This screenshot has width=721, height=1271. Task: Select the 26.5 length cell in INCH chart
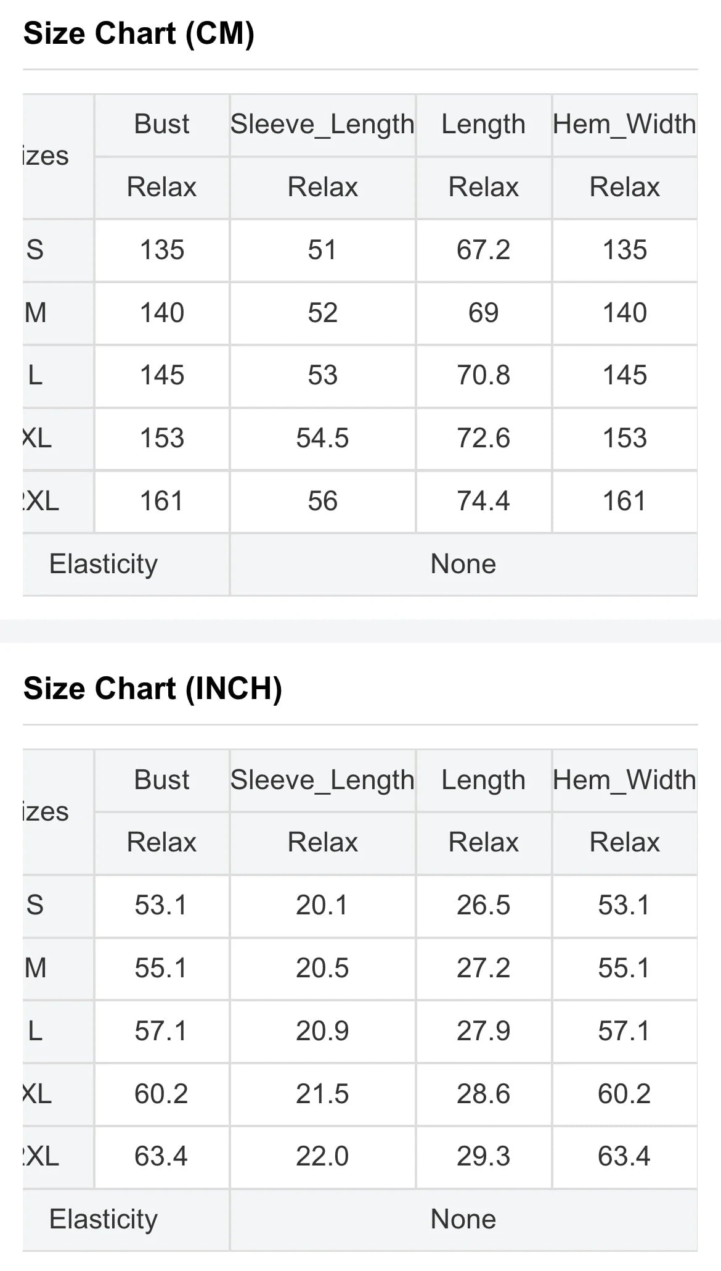tap(483, 905)
